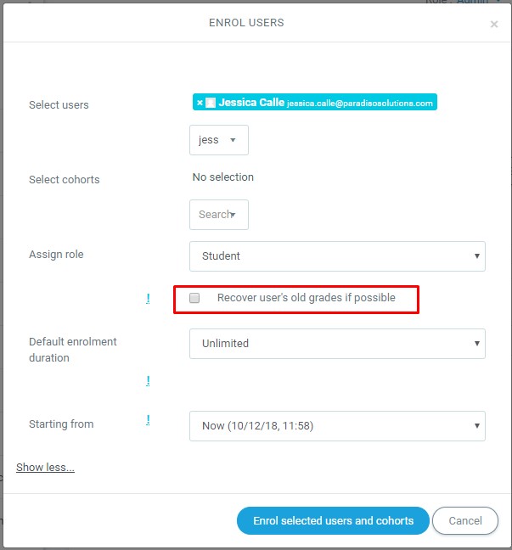Cancel the enrolment dialog

464,520
